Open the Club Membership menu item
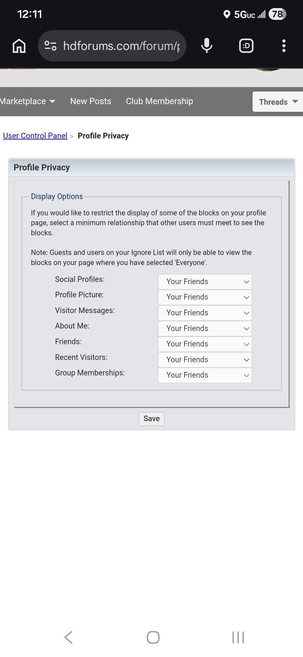Image resolution: width=303 pixels, height=657 pixels. pos(159,101)
